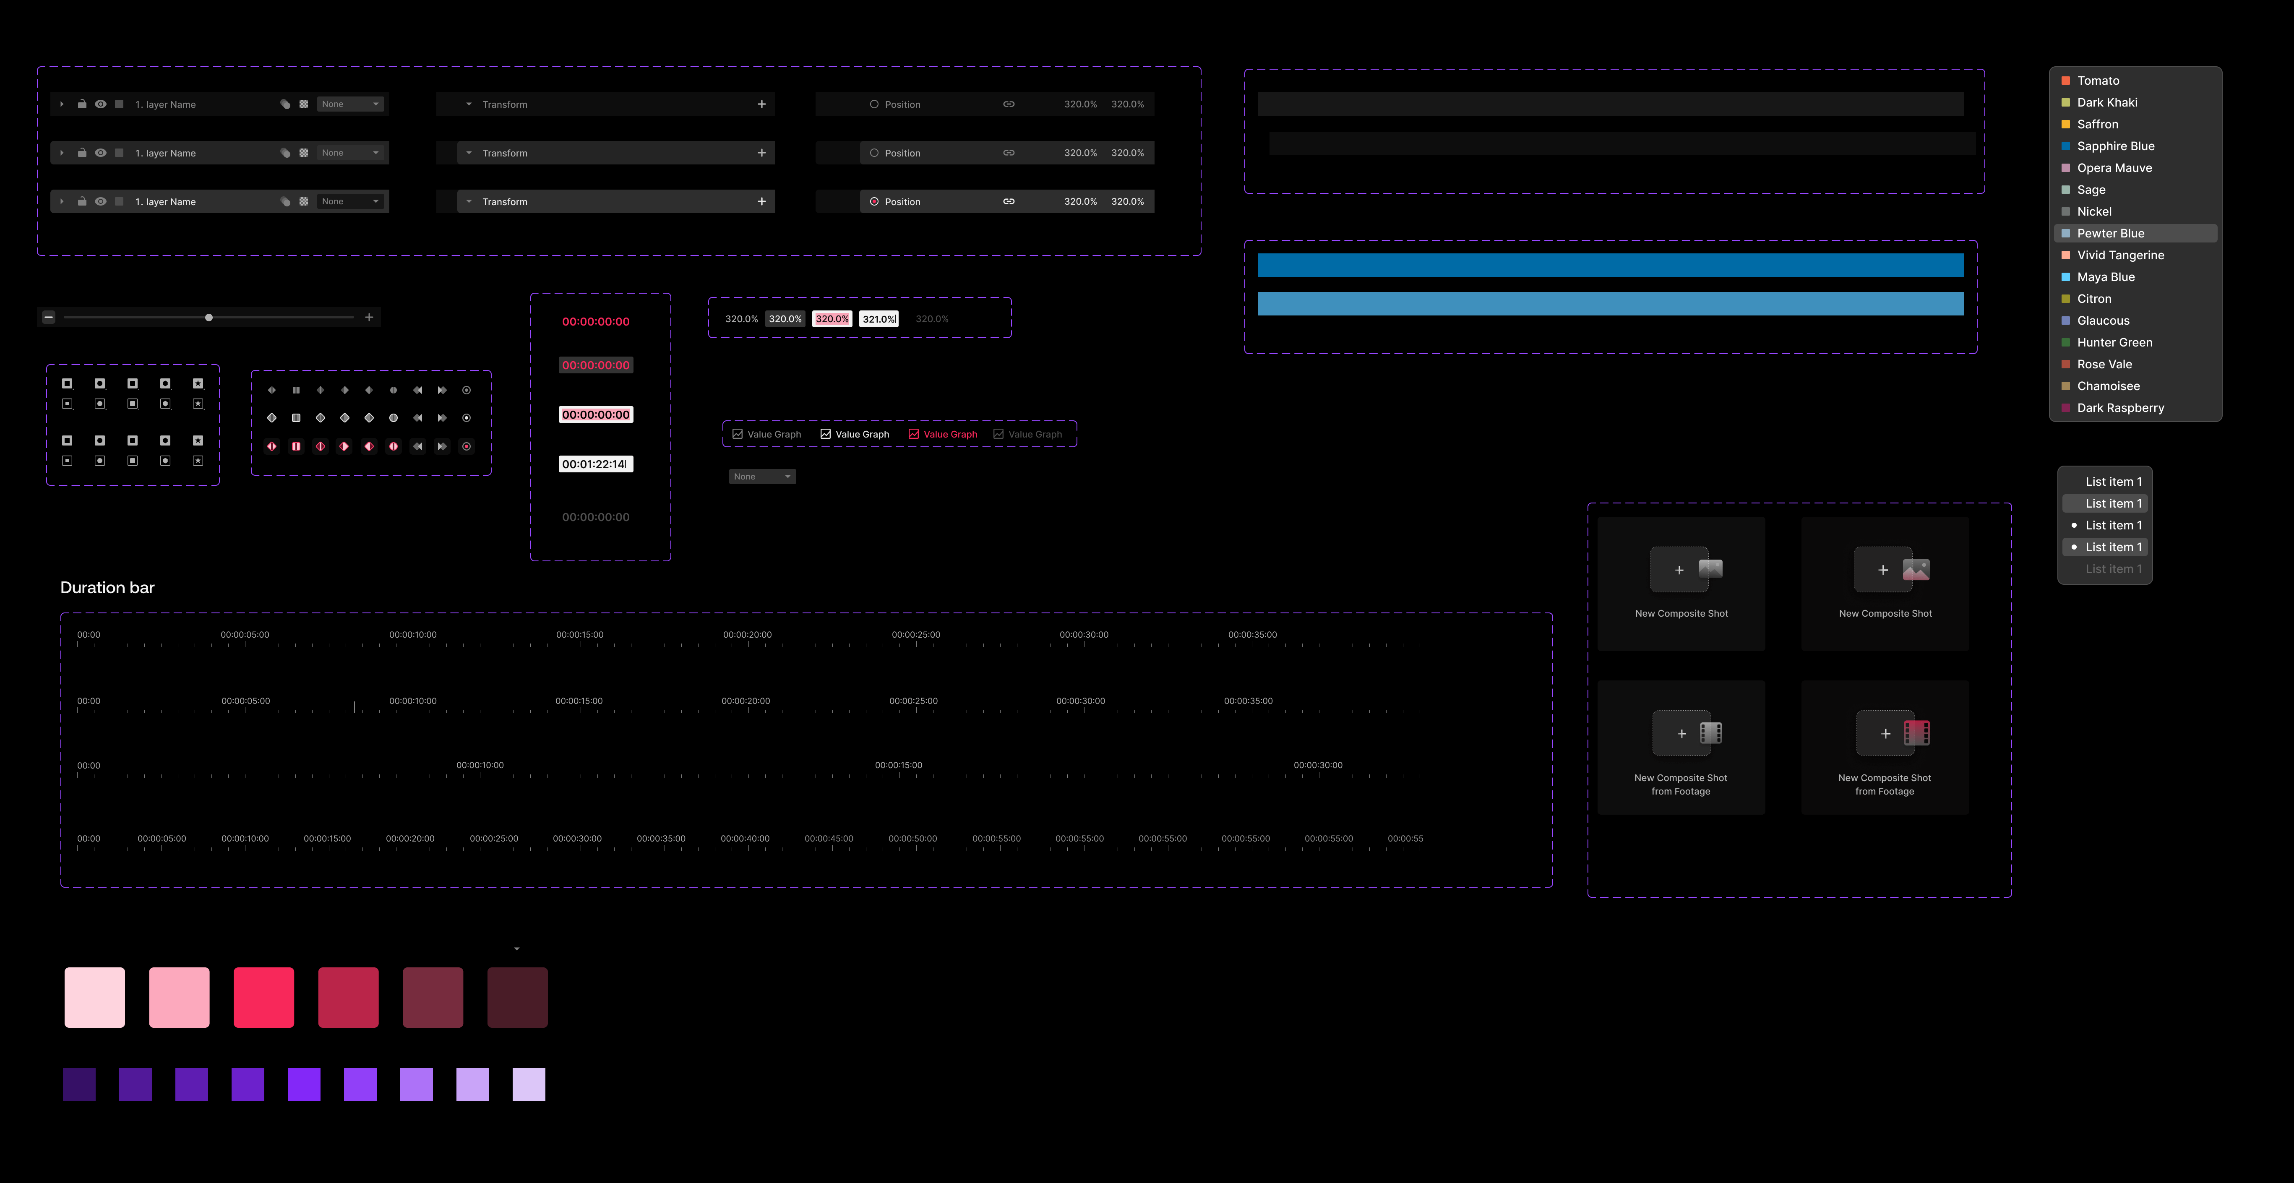Pick the darkest purple swatch
The height and width of the screenshot is (1183, 2294).
[79, 1084]
